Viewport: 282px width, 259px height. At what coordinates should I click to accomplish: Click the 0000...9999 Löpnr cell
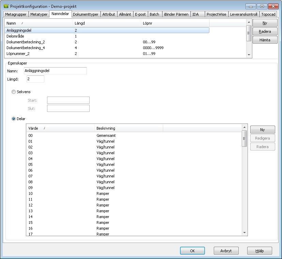click(153, 48)
